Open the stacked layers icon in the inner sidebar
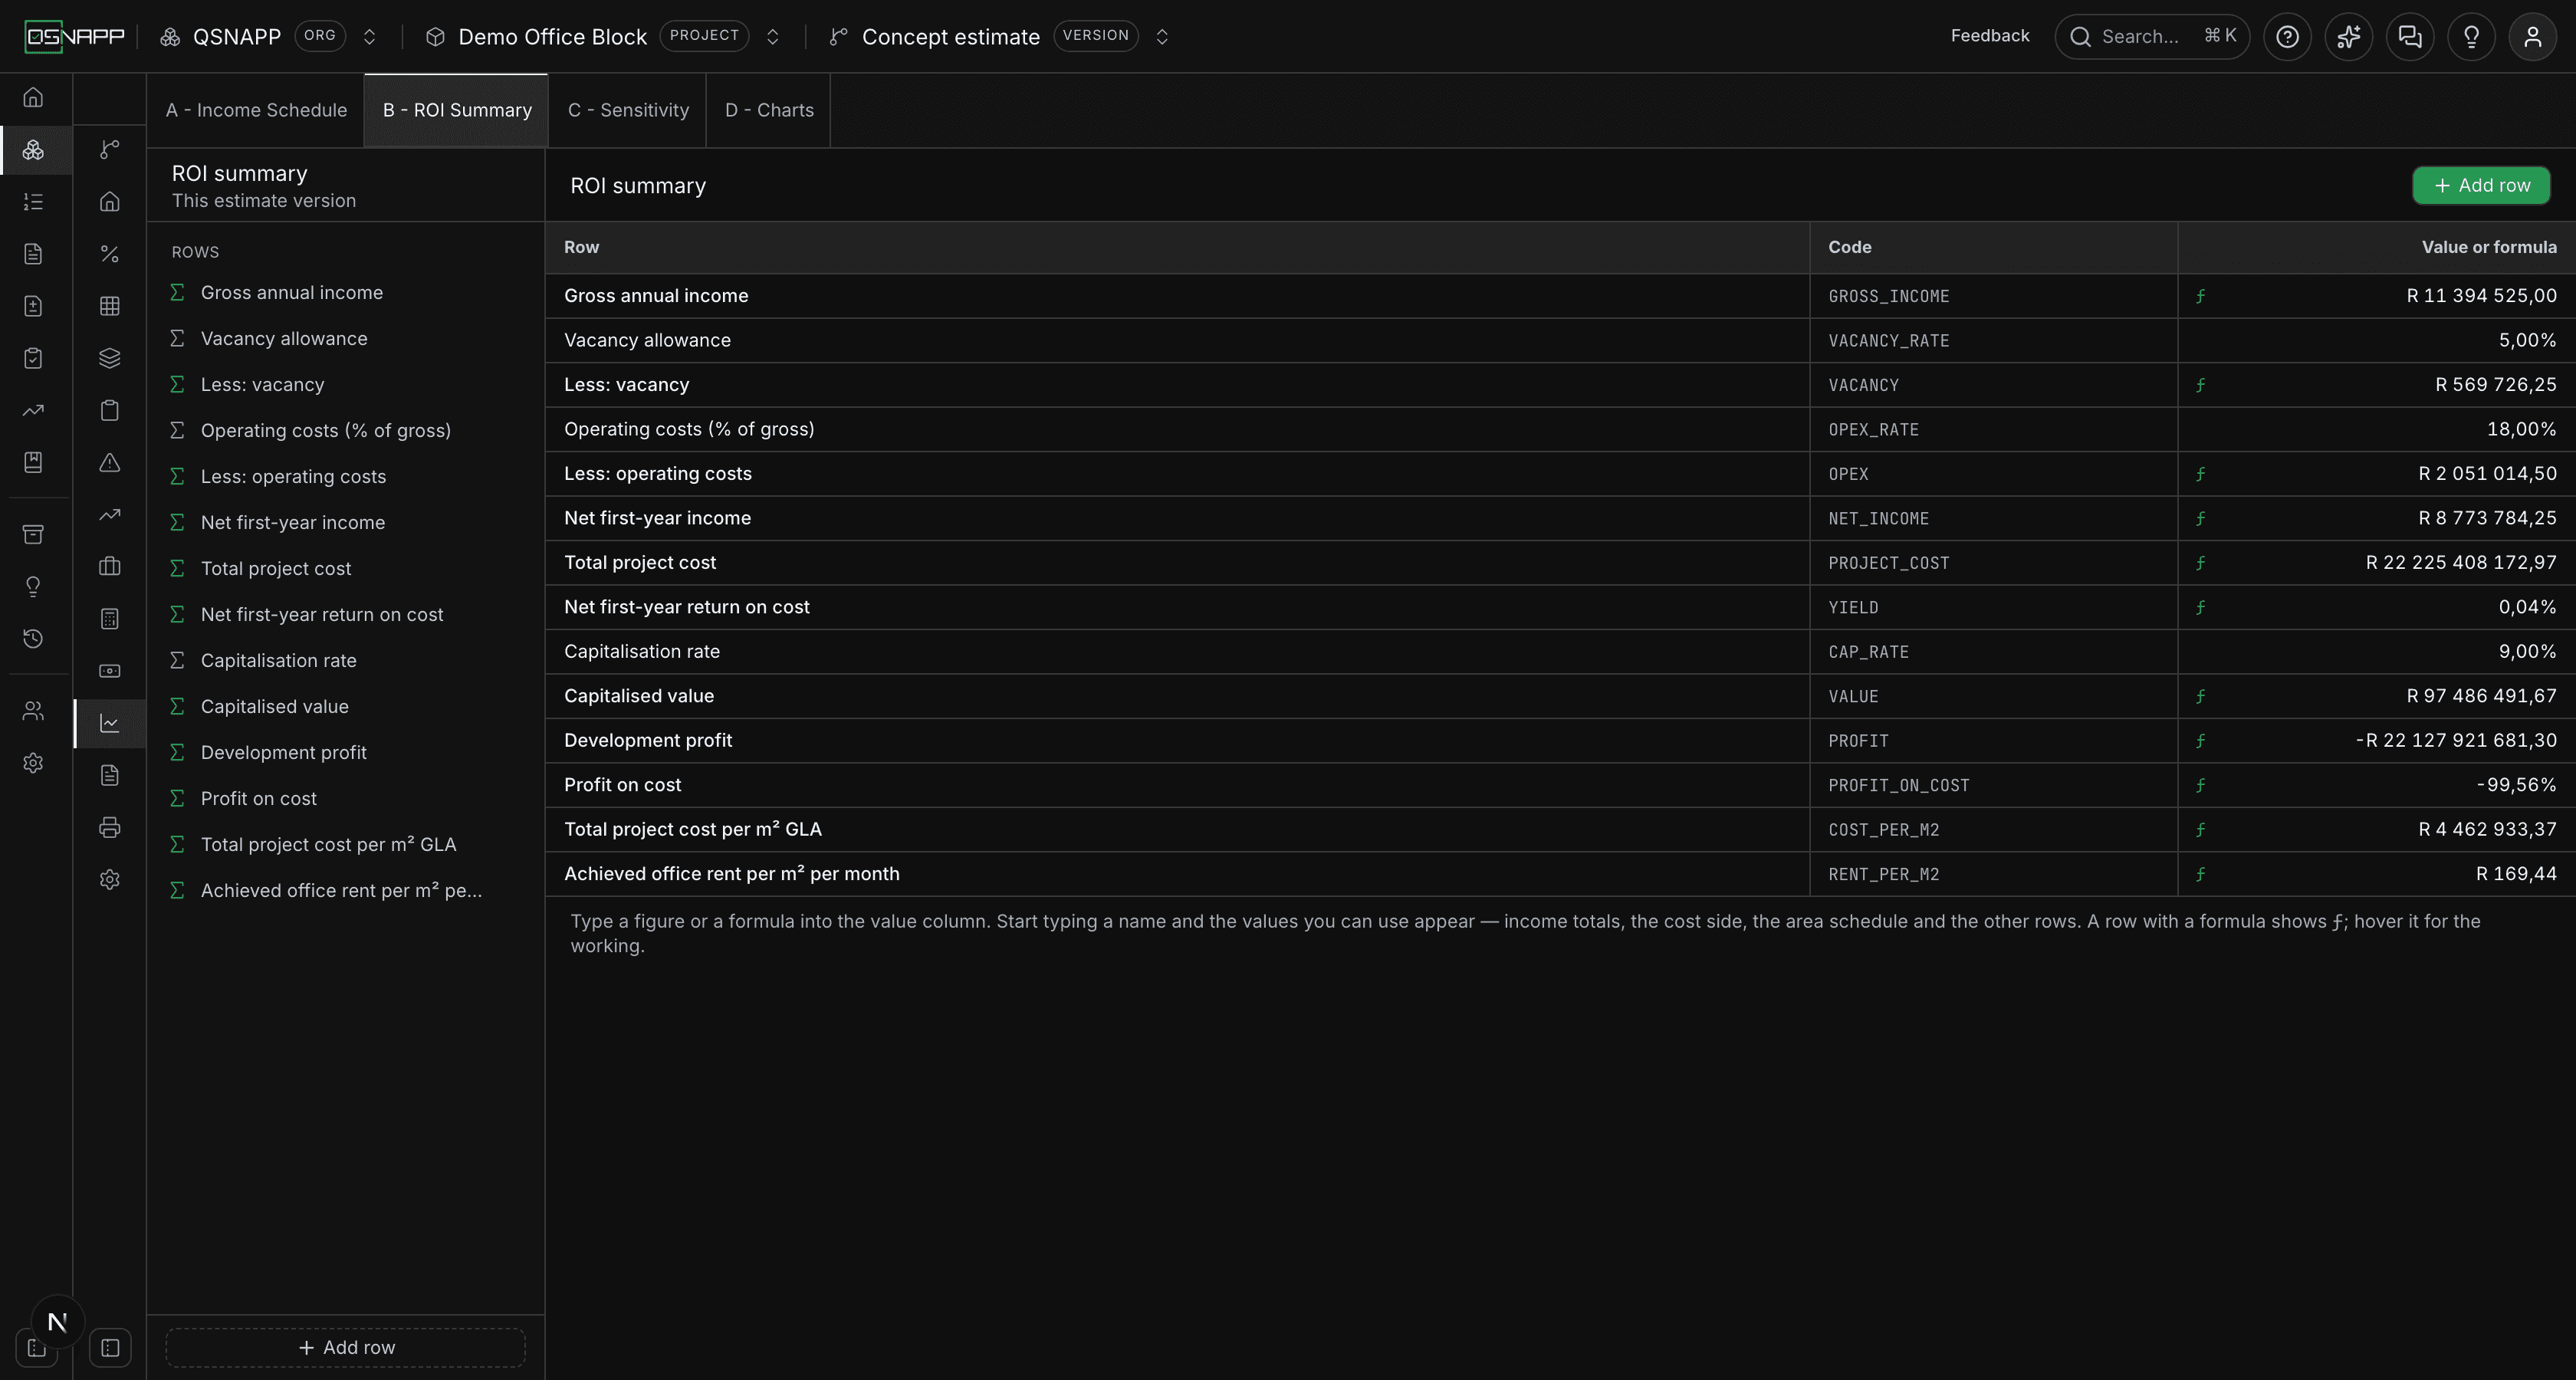This screenshot has width=2576, height=1380. coord(110,358)
